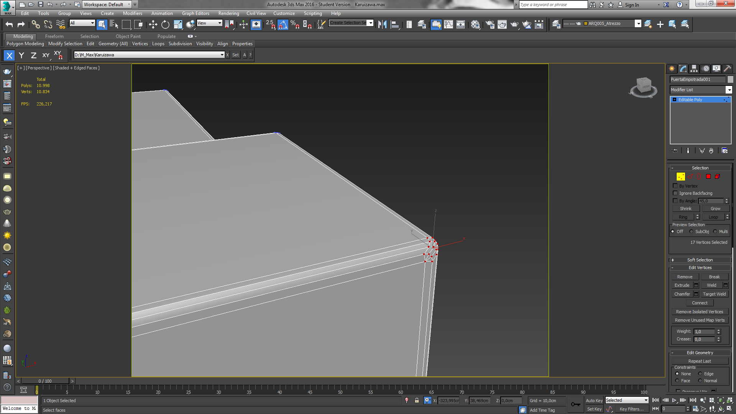Click the Mirror tool icon
Screen dimensions: 736x414
point(382,25)
